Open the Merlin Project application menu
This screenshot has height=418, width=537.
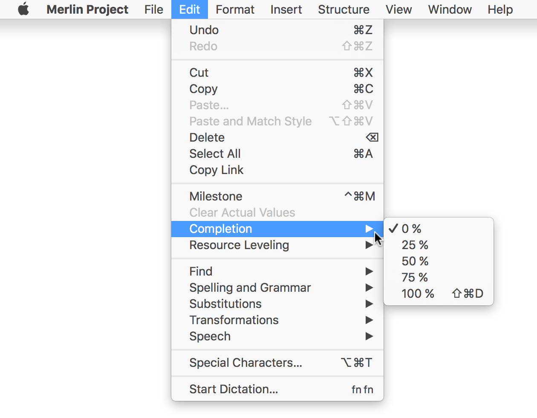point(87,9)
